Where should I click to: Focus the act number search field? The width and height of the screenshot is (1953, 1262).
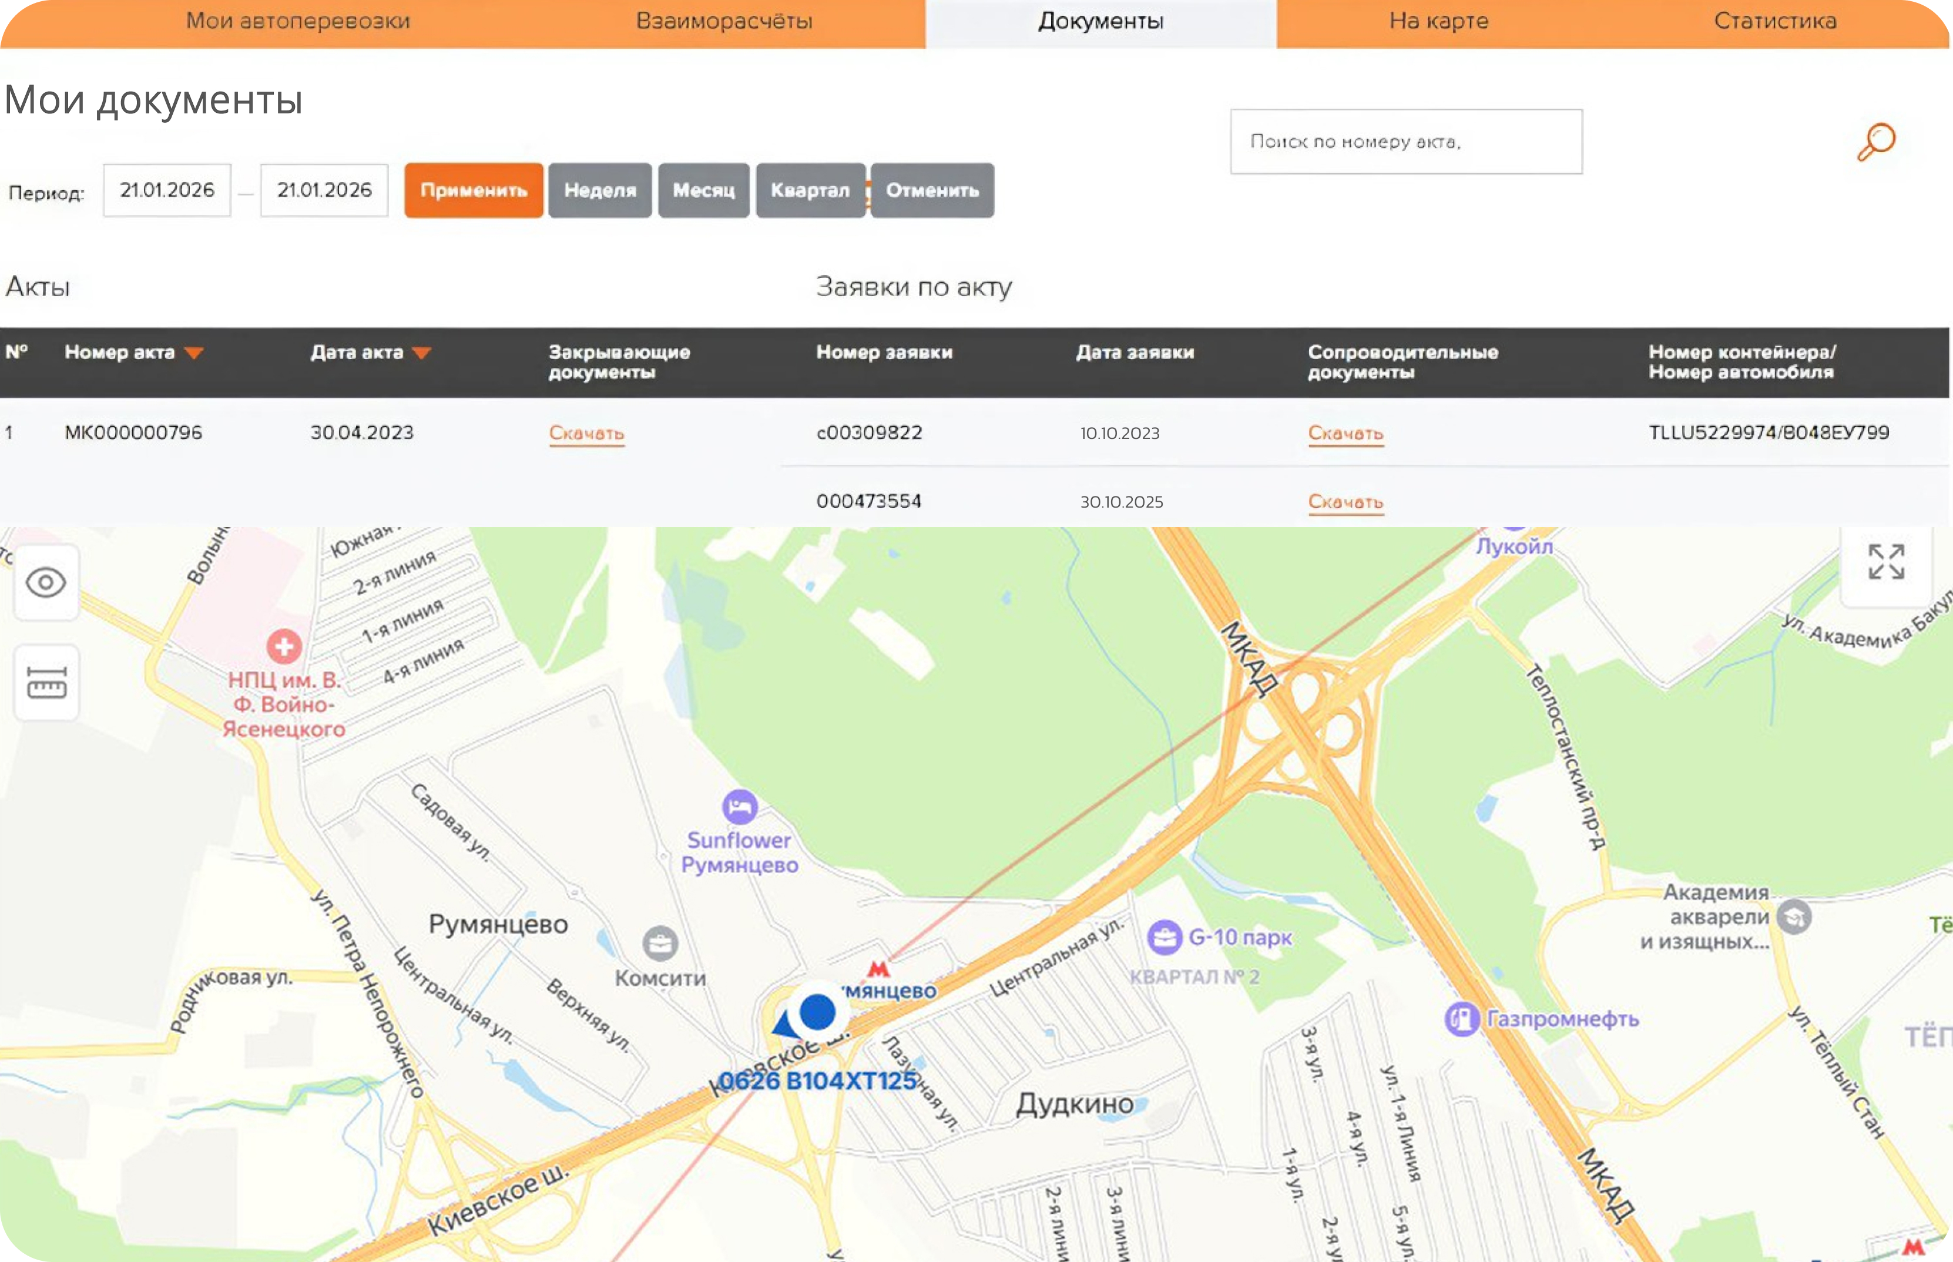[1407, 142]
